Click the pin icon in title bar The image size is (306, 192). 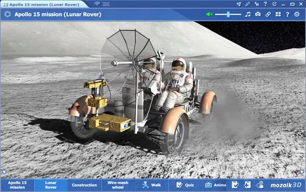(x=257, y=4)
